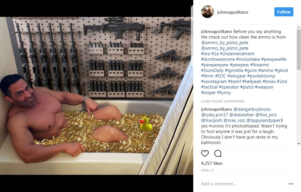Click the comments panel scrollbar thumb
Image resolution: width=301 pixels, height=192 pixels.
299,49
